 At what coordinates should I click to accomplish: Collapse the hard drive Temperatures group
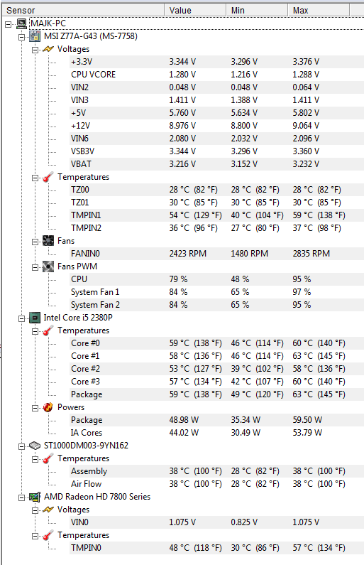click(35, 459)
